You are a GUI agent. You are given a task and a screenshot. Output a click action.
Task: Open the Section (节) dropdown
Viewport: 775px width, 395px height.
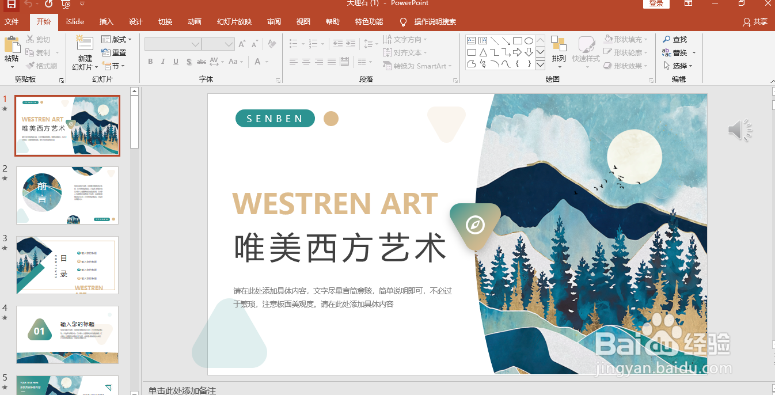point(113,66)
